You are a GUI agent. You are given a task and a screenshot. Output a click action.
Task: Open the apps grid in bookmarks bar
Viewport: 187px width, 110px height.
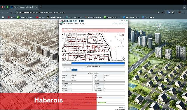coord(3,17)
